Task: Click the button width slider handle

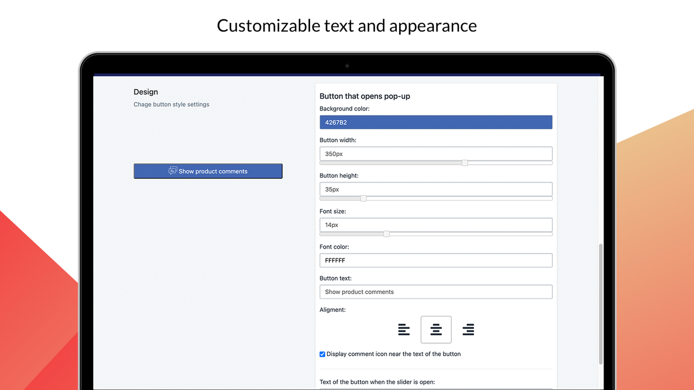Action: point(464,162)
